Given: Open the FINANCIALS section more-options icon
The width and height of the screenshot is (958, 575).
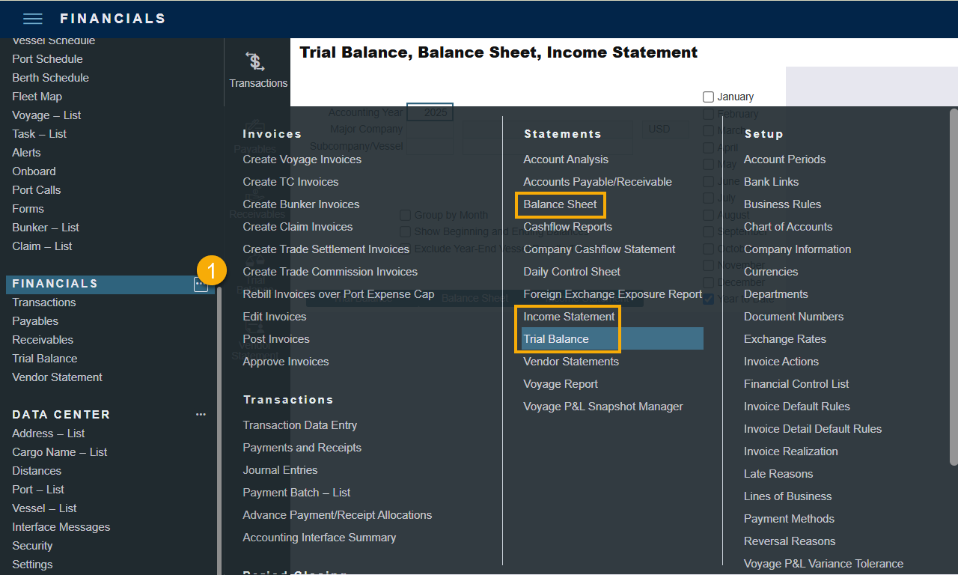Looking at the screenshot, I should tap(201, 284).
